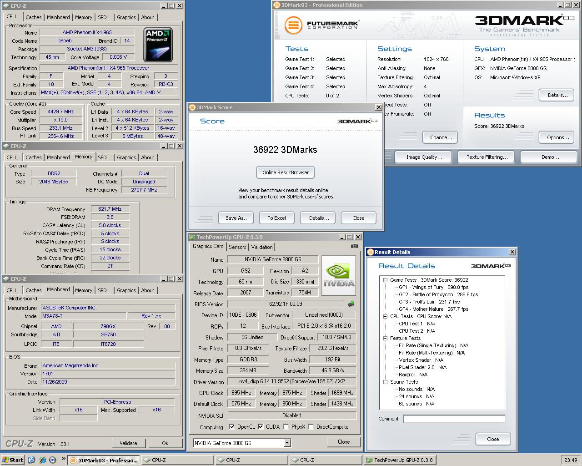Click the Options button in 3DMark03 Results

(557, 137)
